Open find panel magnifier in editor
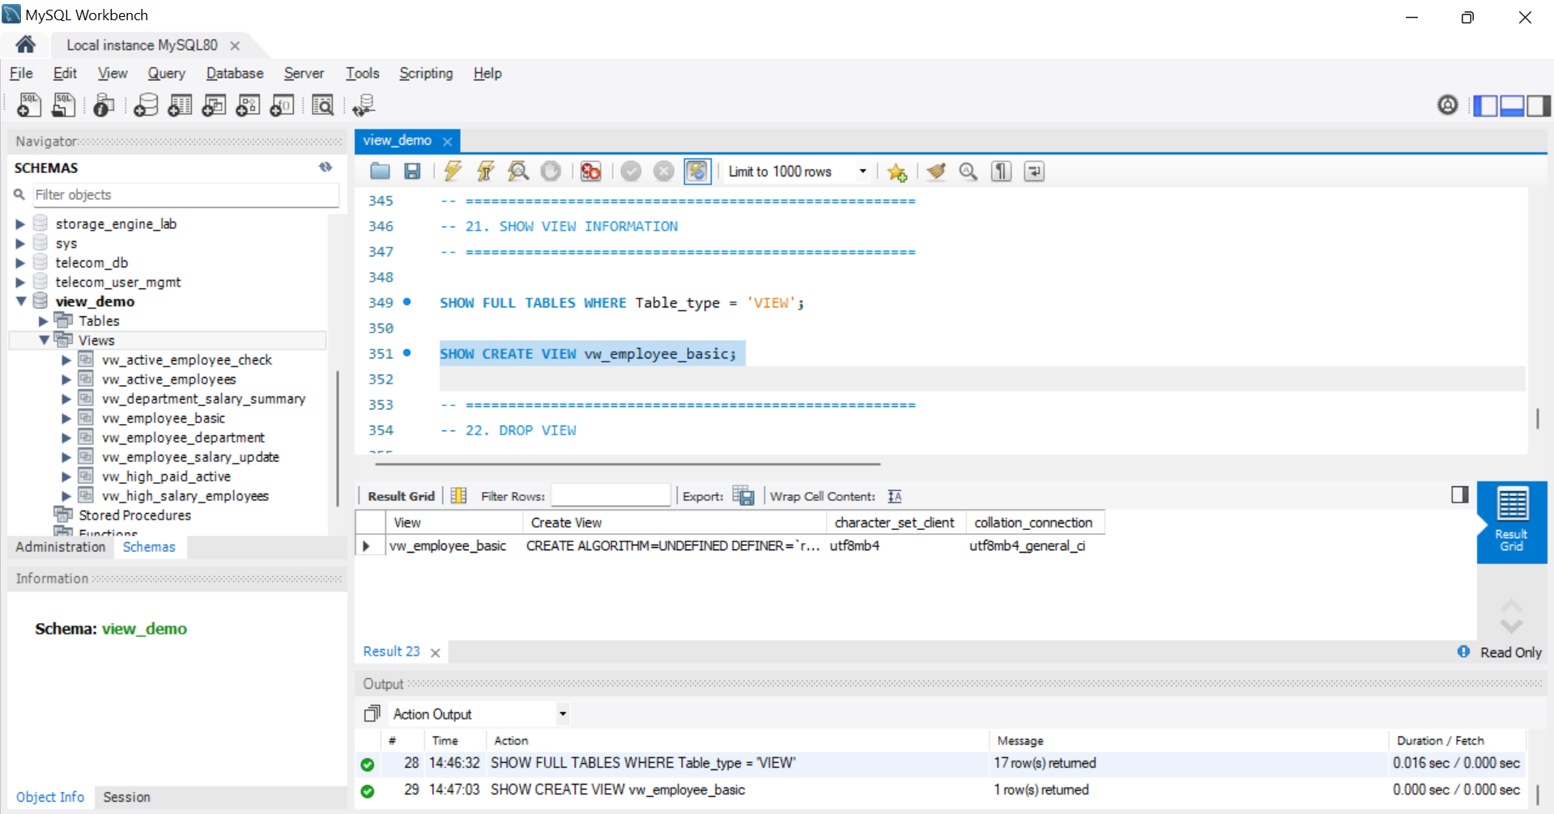The width and height of the screenshot is (1554, 814). pyautogui.click(x=969, y=172)
